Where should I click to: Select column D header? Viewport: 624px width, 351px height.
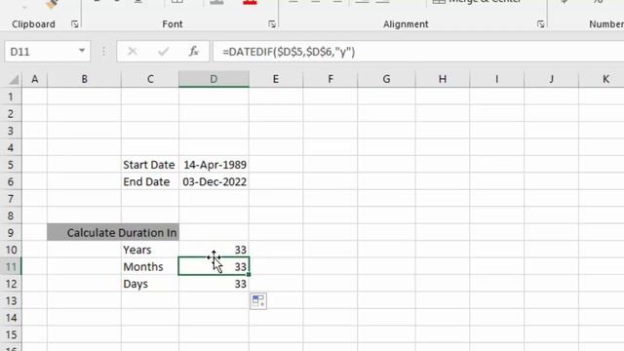pos(214,79)
